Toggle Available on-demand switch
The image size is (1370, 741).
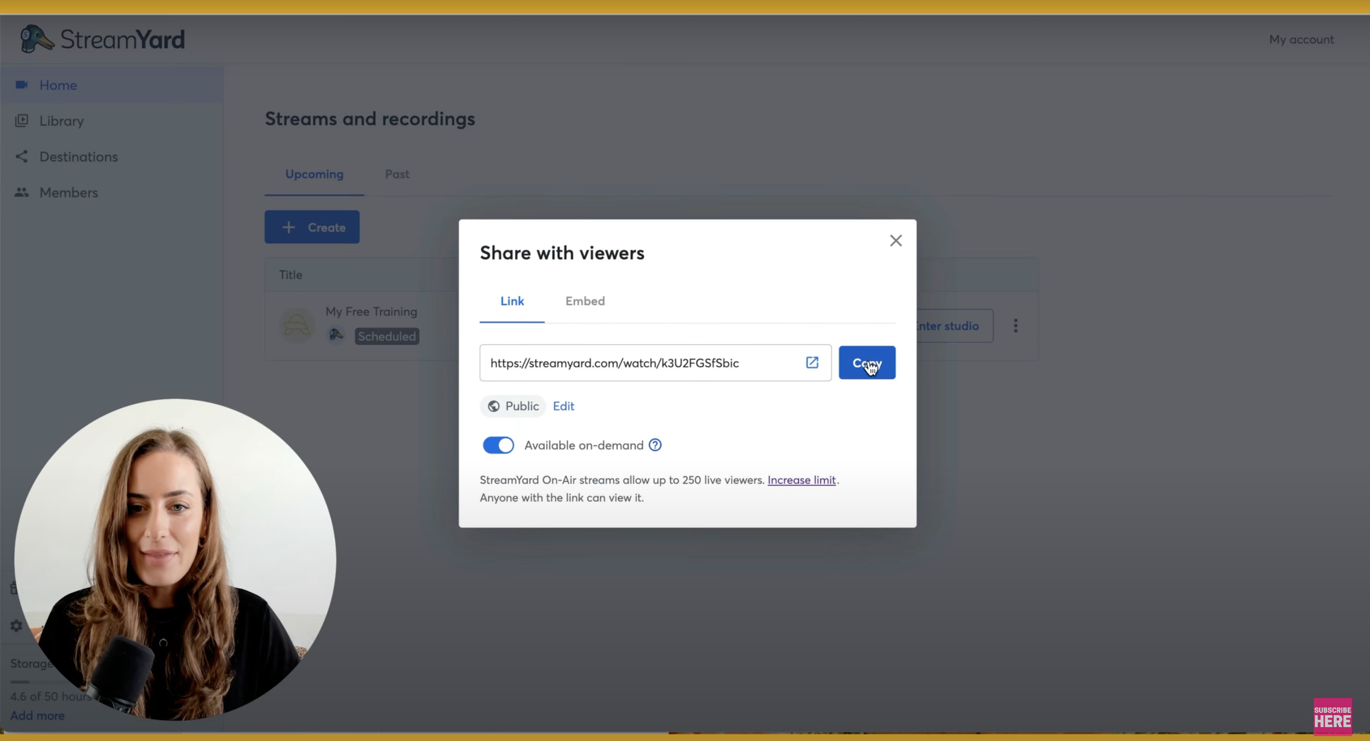pyautogui.click(x=498, y=445)
